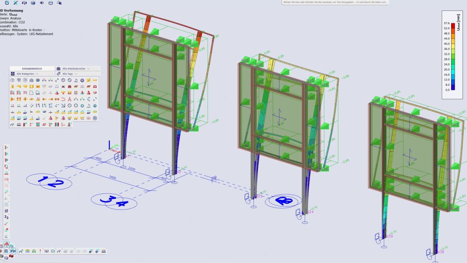Select the Eingabebereich tab header
The width and height of the screenshot is (467, 263).
point(32,68)
